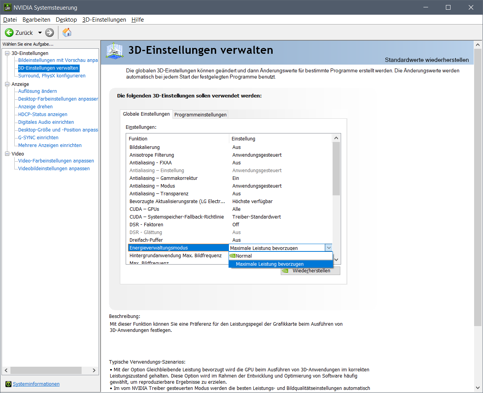
Task: Open Bildeinstellungen mit Vorschau anpassen
Action: coord(58,60)
